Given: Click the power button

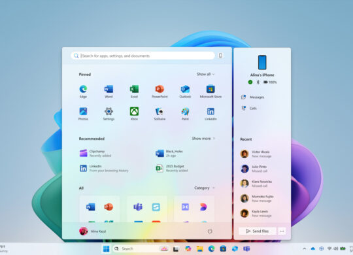Looking at the screenshot, I should [x=210, y=231].
